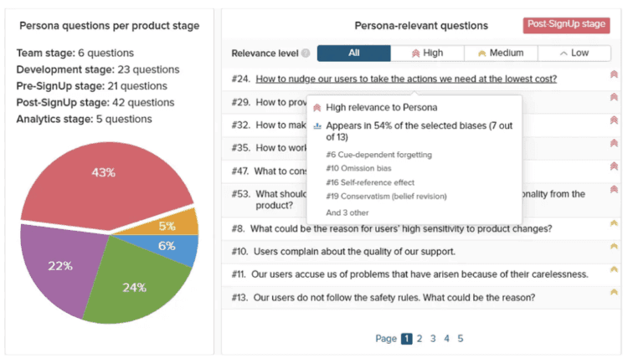Click high relevance icon beside question #53

[615, 190]
